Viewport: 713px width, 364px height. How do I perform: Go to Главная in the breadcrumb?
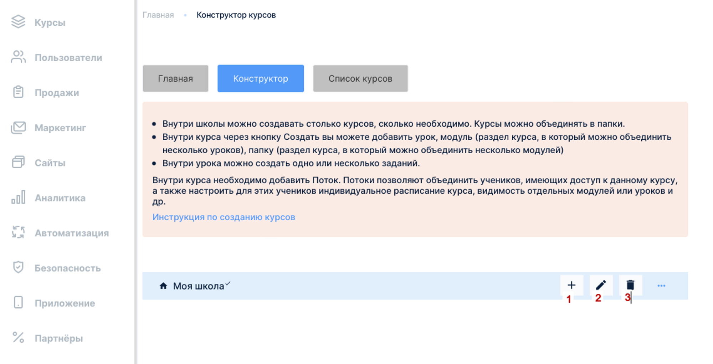click(158, 15)
